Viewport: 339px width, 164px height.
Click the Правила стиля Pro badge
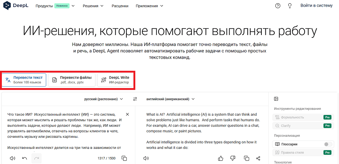(327, 153)
